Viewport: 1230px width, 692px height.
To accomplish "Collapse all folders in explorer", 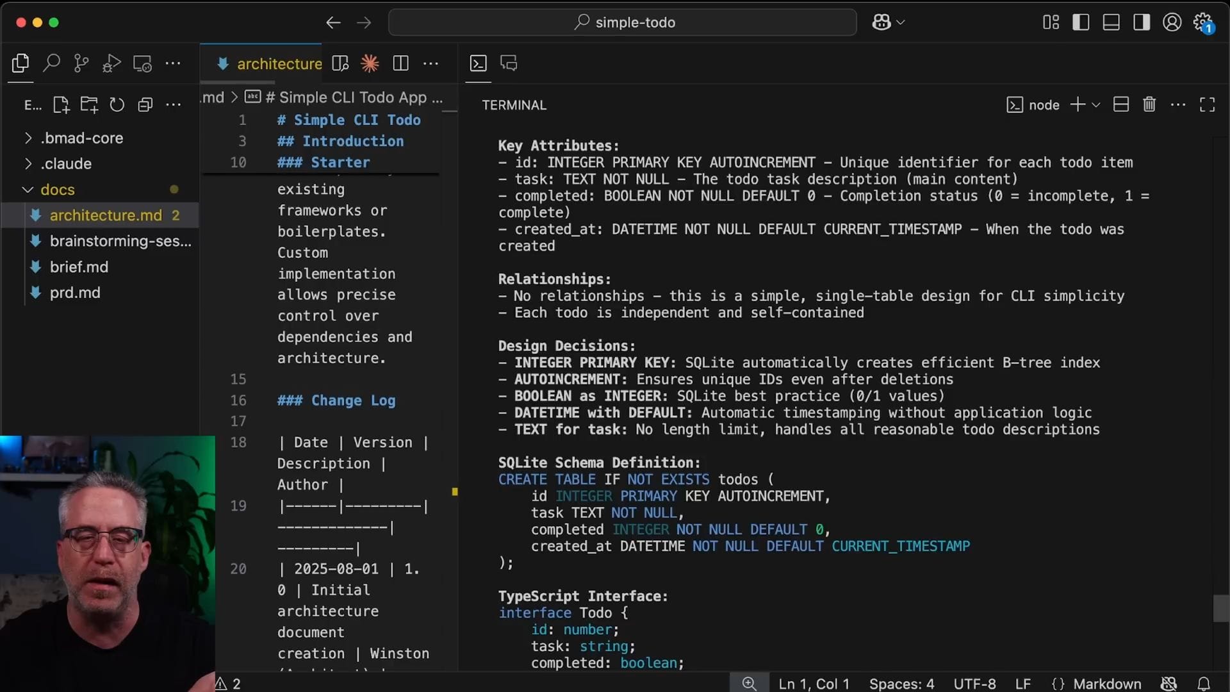I will coord(145,104).
